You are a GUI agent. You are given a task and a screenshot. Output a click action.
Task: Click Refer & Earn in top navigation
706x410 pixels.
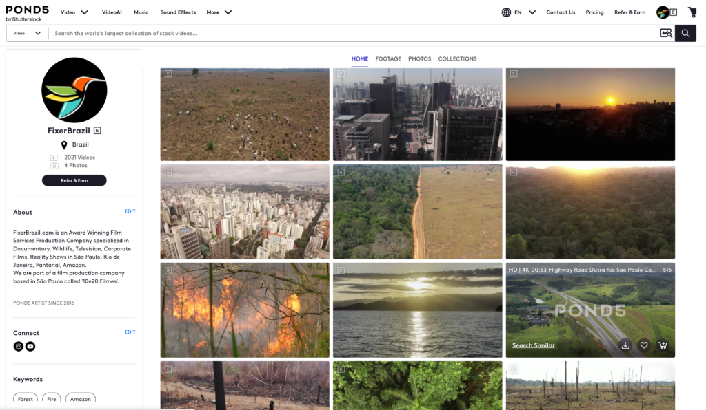[x=630, y=12]
